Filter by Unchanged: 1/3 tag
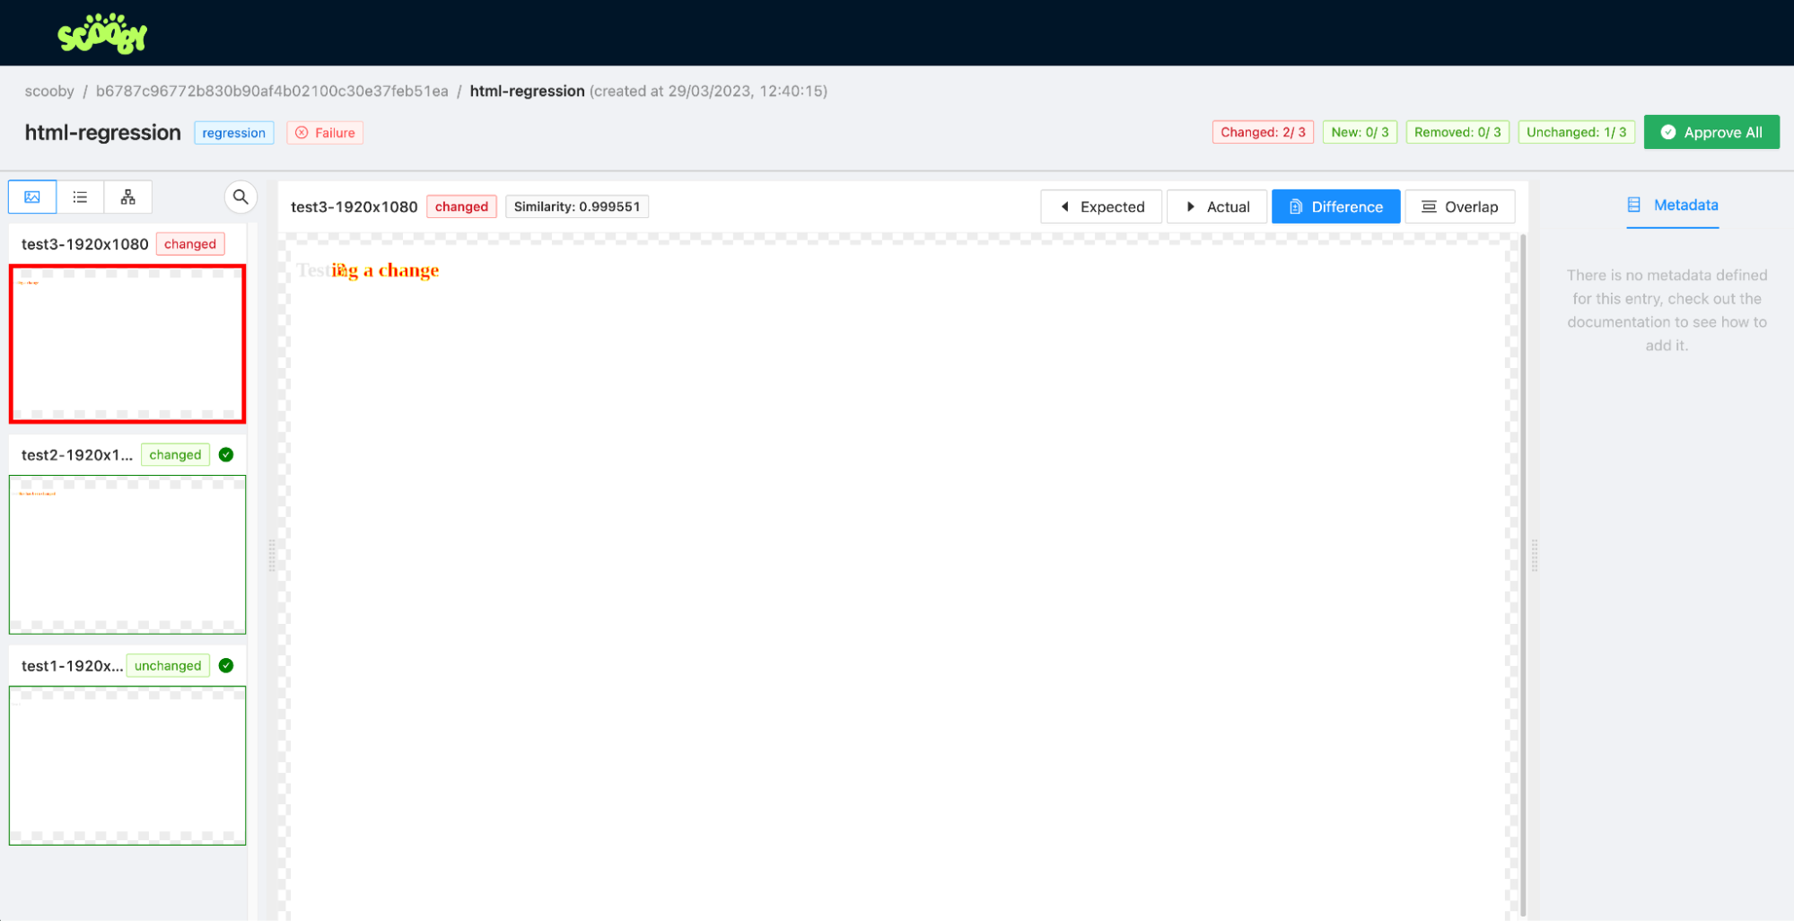The width and height of the screenshot is (1794, 921). point(1576,133)
